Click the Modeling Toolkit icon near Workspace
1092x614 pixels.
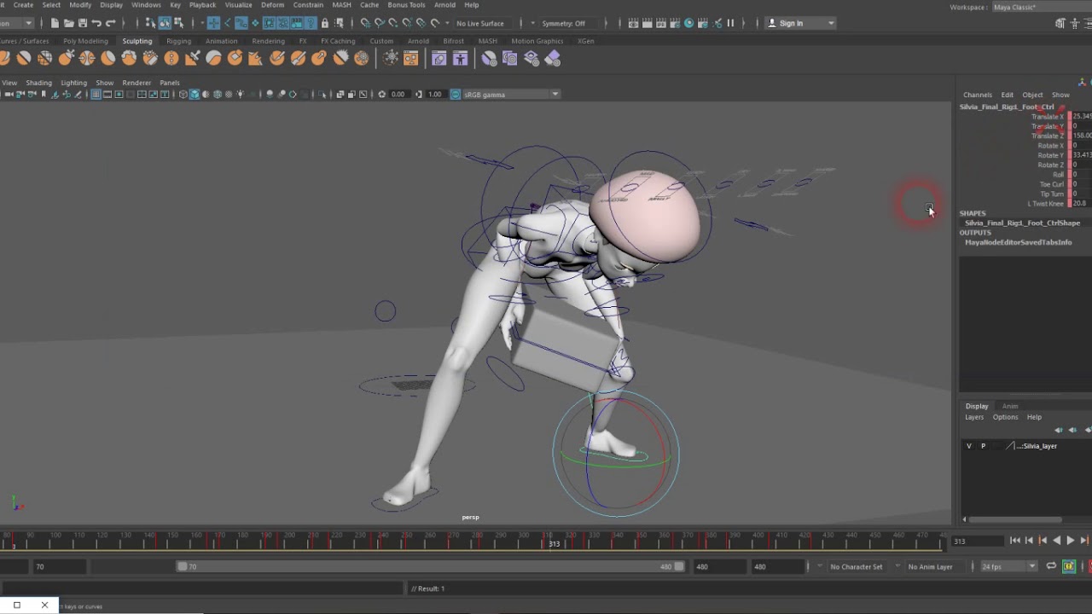(x=1060, y=23)
